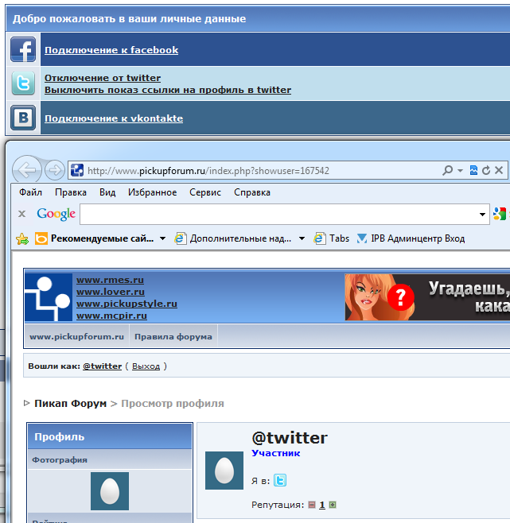Open the 'Избранное' menu
Viewport: 510px width, 523px height.
(x=152, y=192)
